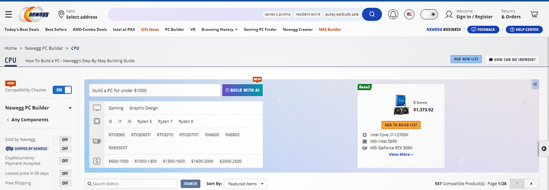Open Gaming PC Finder
Screen dimensions: 549x190
point(260,29)
